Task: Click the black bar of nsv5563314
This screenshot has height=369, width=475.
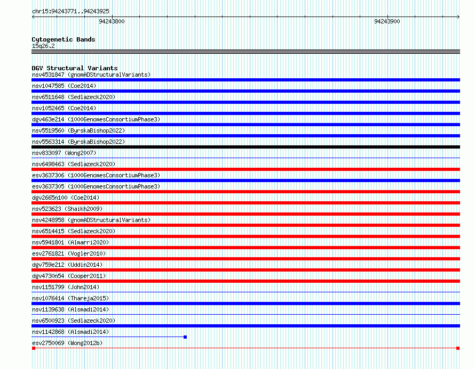Action: coord(246,147)
